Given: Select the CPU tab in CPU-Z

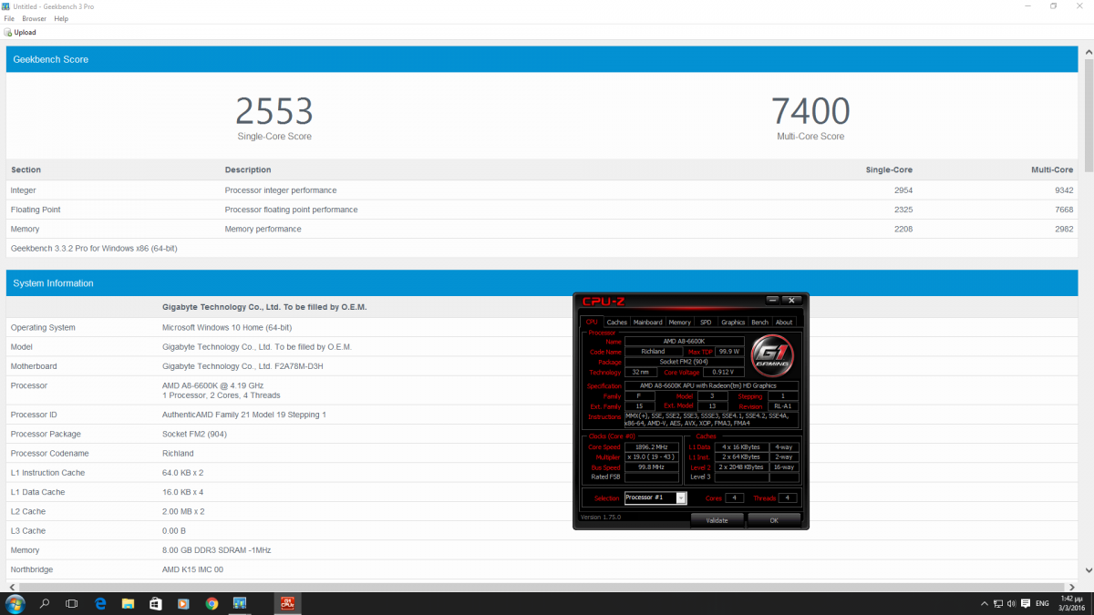Looking at the screenshot, I should (x=592, y=322).
